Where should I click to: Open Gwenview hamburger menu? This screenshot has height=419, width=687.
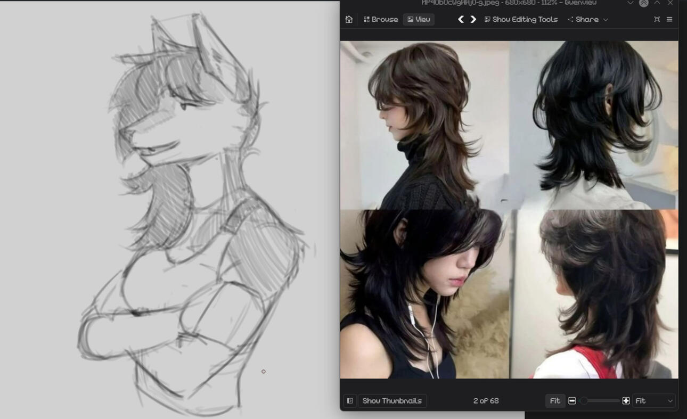(669, 19)
